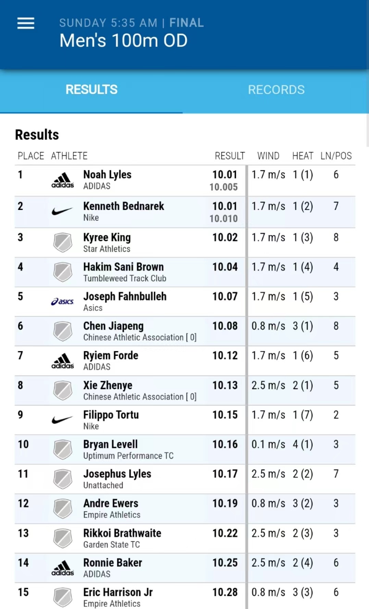Click Kenneth Bednarek's Nike swoosh logo
The width and height of the screenshot is (369, 609).
62,211
